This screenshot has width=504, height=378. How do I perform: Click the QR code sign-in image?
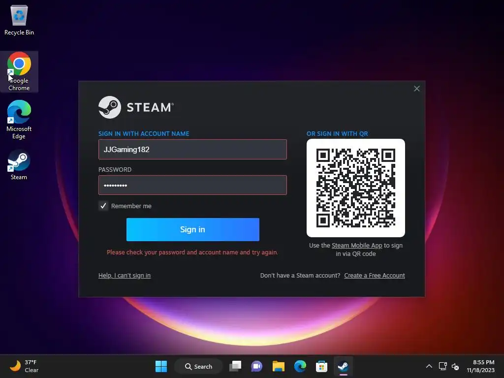click(356, 188)
